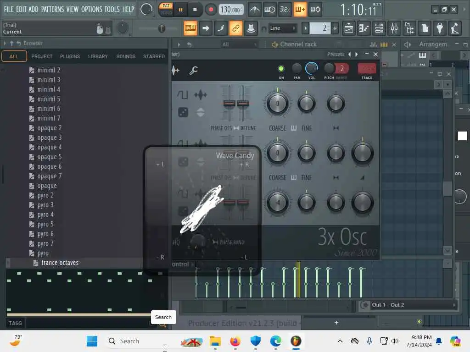Image resolution: width=470 pixels, height=352 pixels.
Task: Open the VIEW menu
Action: pyautogui.click(x=72, y=9)
